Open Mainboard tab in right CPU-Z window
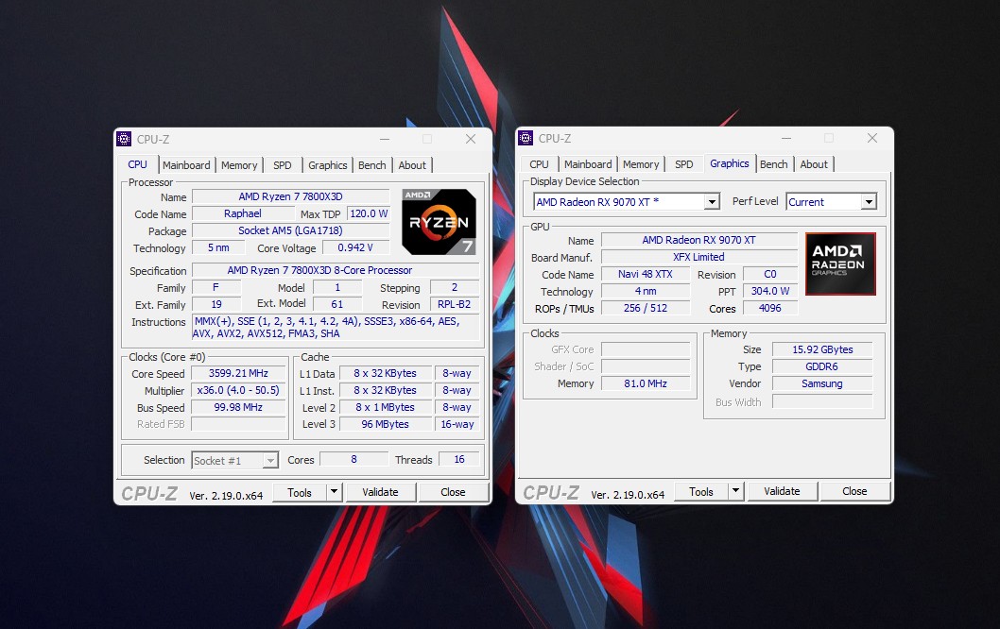The width and height of the screenshot is (1000, 629). point(588,164)
